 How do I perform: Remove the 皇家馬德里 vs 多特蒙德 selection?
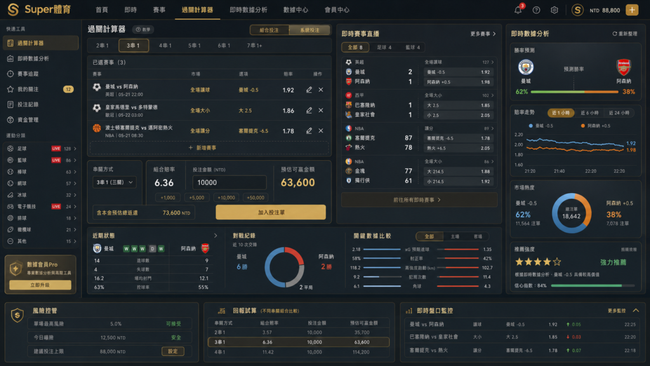[321, 111]
